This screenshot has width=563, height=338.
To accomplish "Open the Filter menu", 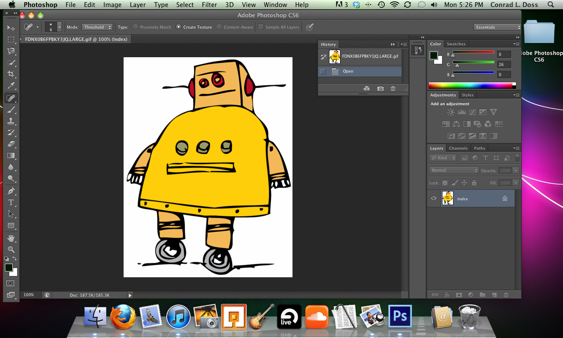I will pyautogui.click(x=209, y=5).
